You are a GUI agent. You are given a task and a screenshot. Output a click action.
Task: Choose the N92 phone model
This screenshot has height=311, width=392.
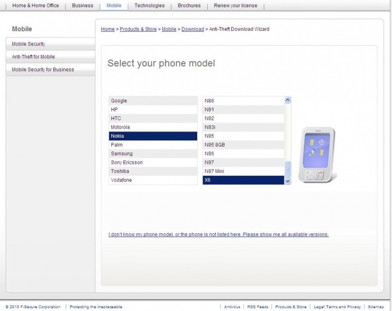click(x=243, y=119)
